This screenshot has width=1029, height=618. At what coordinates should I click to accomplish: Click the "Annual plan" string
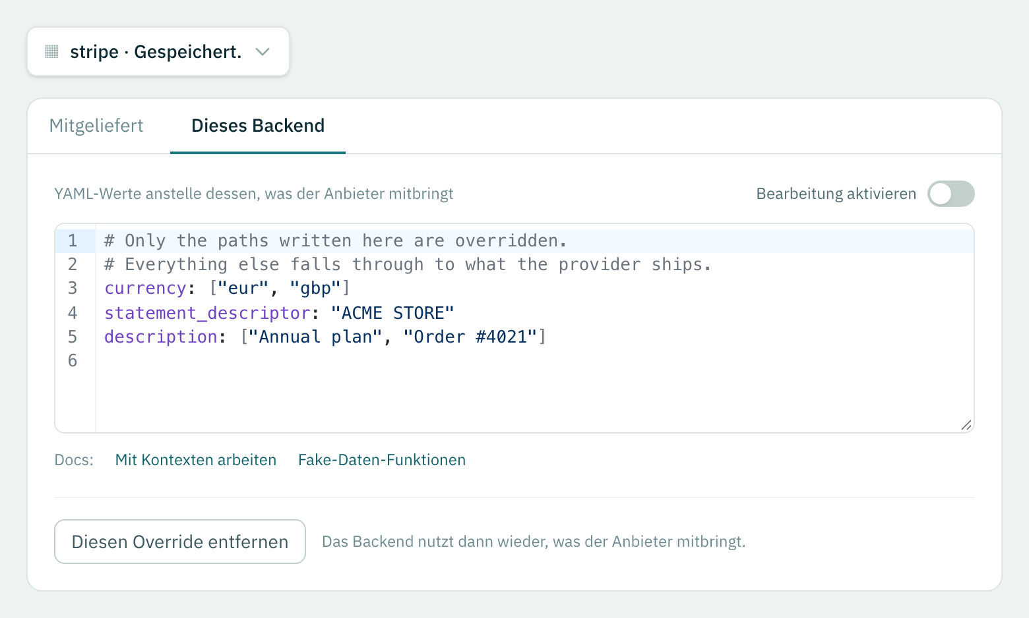pos(315,337)
